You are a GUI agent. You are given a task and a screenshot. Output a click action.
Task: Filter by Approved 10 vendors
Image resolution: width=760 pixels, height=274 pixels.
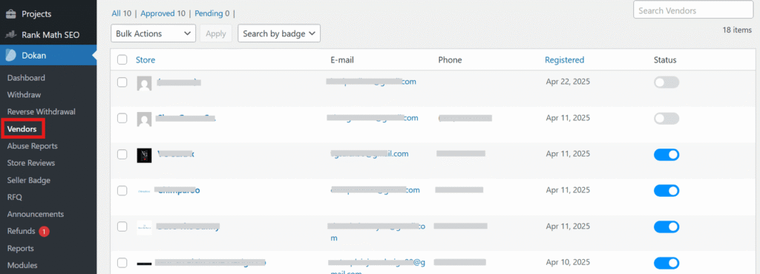pos(163,13)
